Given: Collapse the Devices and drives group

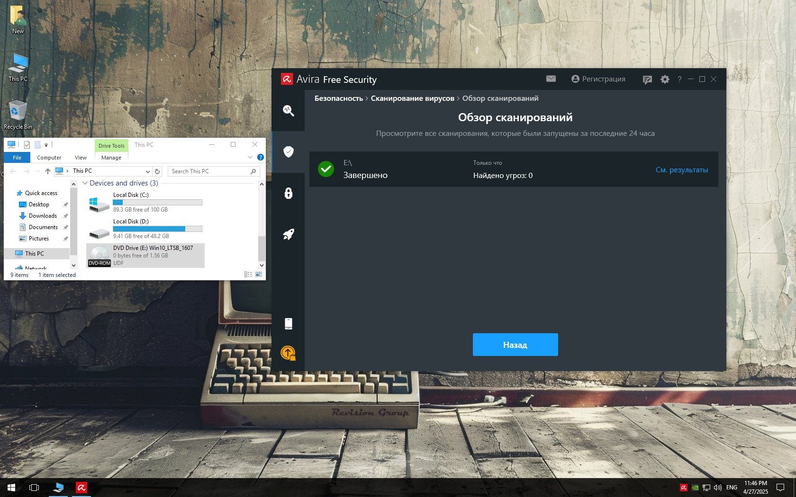Looking at the screenshot, I should tap(85, 183).
